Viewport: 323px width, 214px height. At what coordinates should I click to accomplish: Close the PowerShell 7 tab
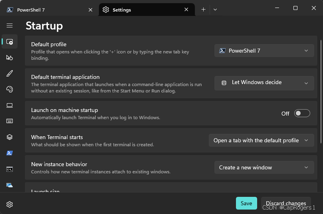(90, 10)
